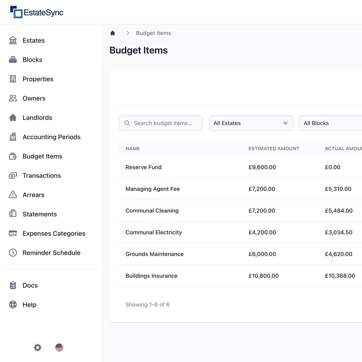Click the Properties building icon
362x362 pixels.
(13, 79)
